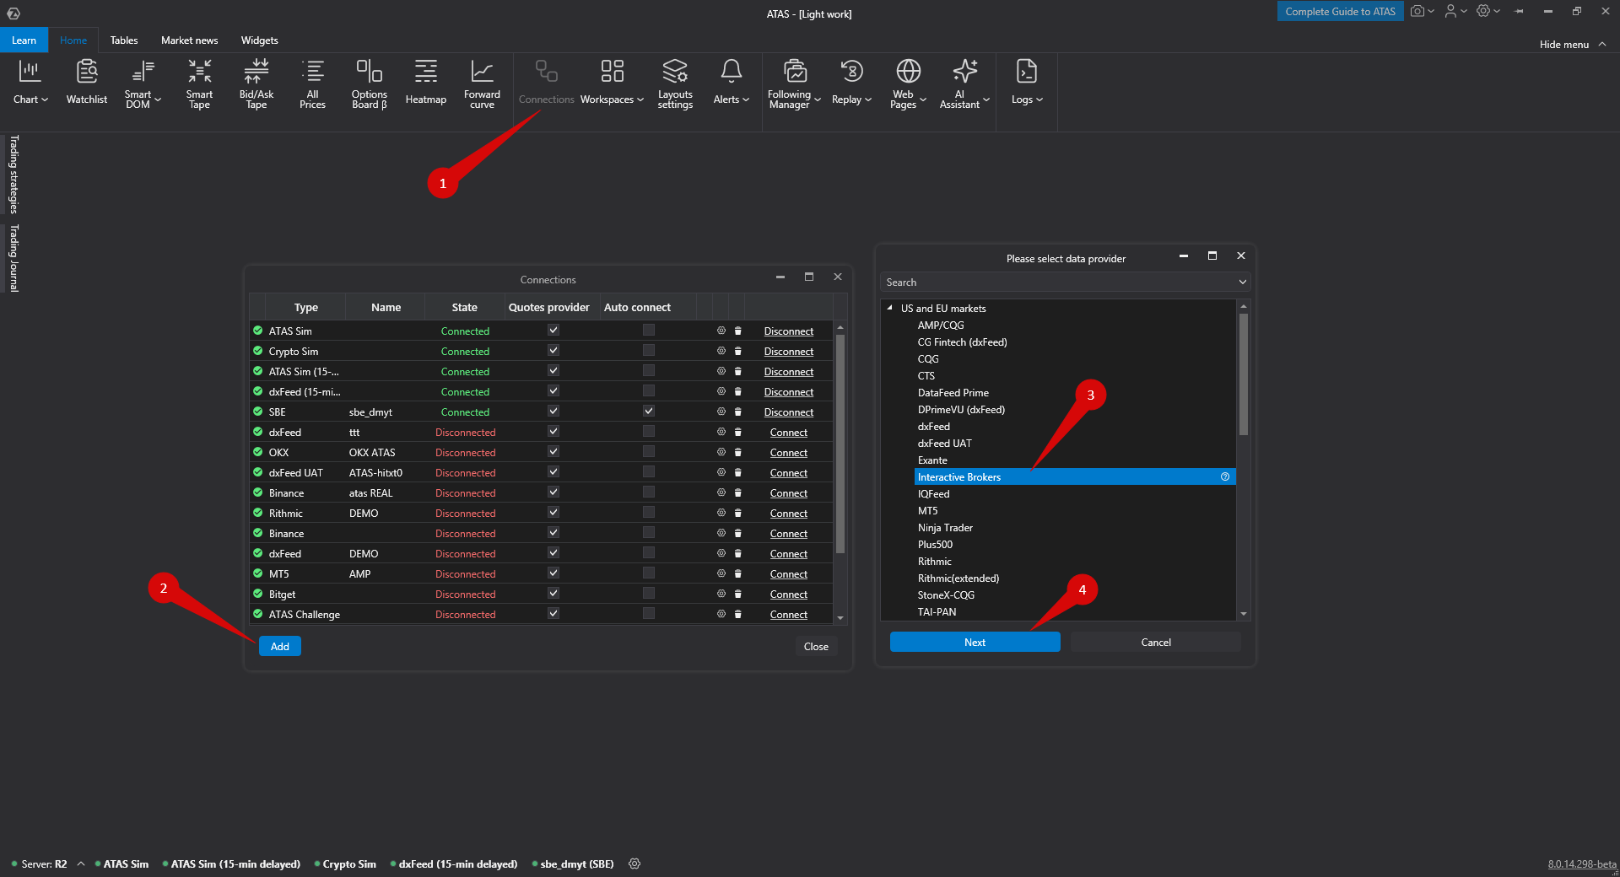
Task: Cancel the data provider selection
Action: [1156, 642]
